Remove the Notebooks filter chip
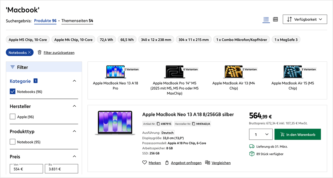 tap(29, 52)
